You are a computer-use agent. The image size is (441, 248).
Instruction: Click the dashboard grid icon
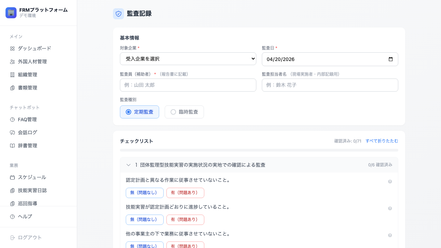12,49
